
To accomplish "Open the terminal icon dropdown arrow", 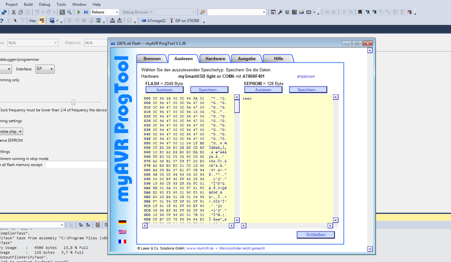I will [x=314, y=12].
